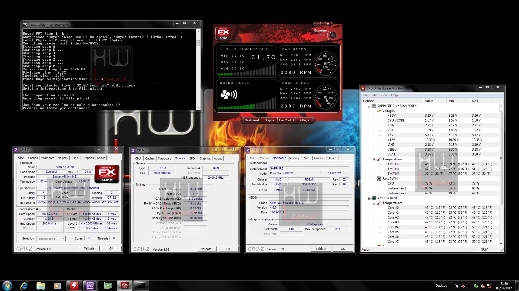Collapse the Fans PWM tree node
This screenshot has height=291, width=519.
pyautogui.click(x=374, y=179)
